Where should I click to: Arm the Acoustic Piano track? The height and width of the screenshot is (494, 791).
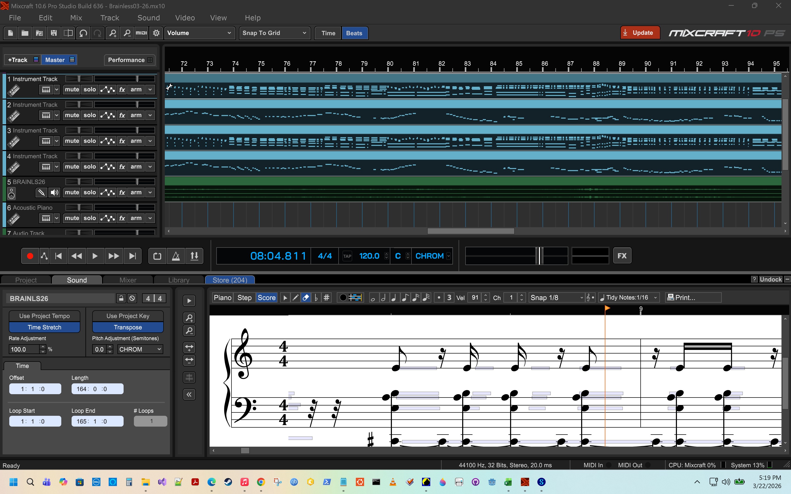tap(136, 218)
